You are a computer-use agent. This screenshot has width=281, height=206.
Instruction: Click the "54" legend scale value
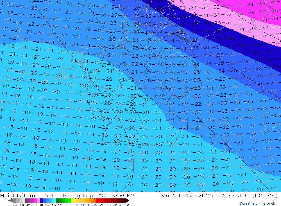(x=128, y=205)
